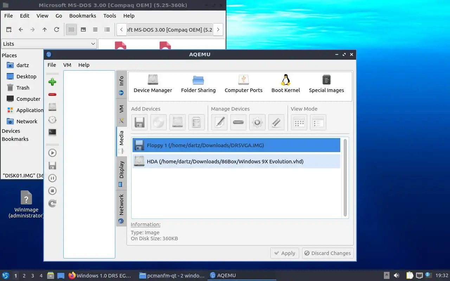Open View menu in file manager

[x=43, y=16]
